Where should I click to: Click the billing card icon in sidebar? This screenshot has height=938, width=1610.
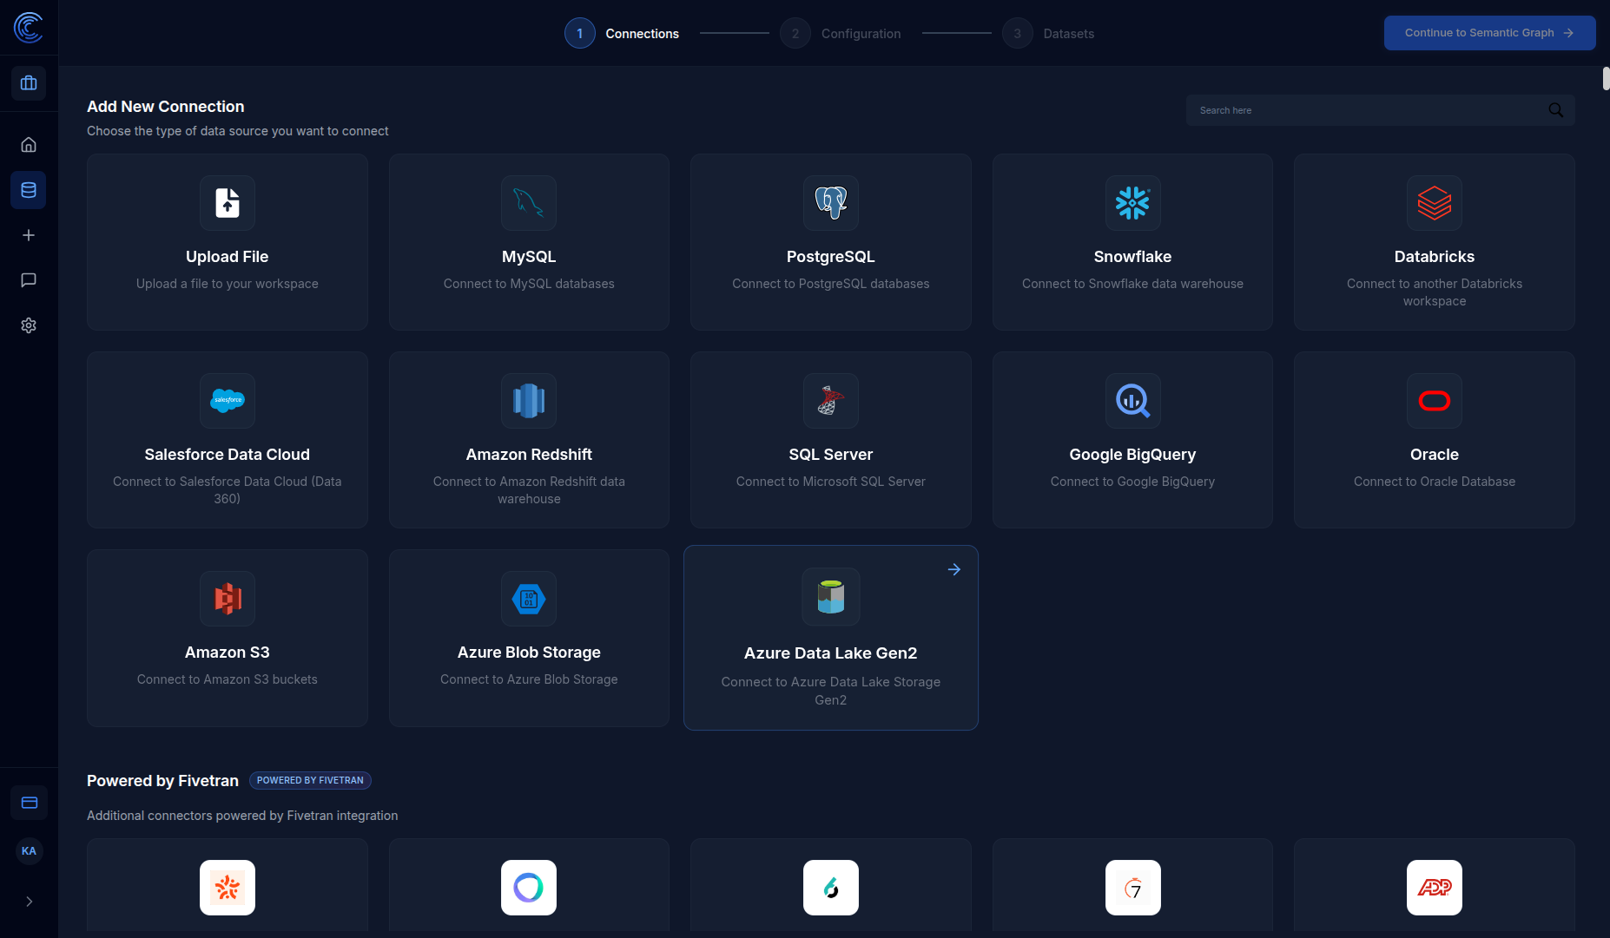[30, 803]
